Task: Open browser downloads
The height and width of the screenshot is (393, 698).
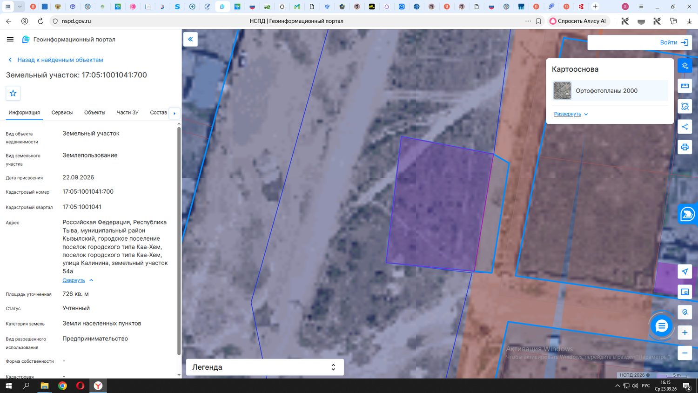Action: (689, 21)
